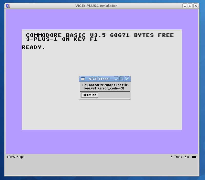Click the minimize icon on the error dialog

pyautogui.click(x=116, y=79)
